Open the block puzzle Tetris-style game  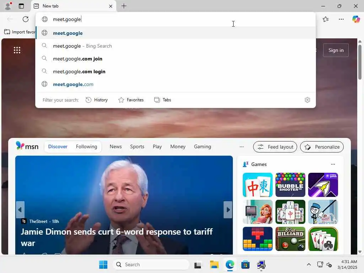pos(257,239)
